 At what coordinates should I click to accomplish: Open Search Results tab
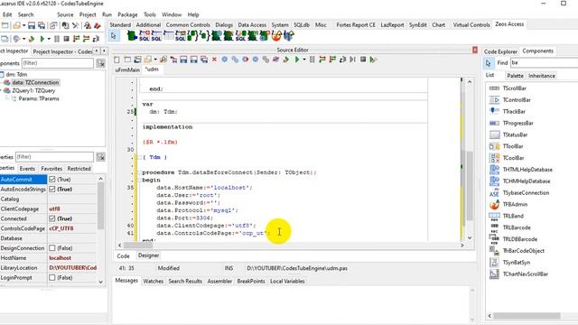click(185, 281)
